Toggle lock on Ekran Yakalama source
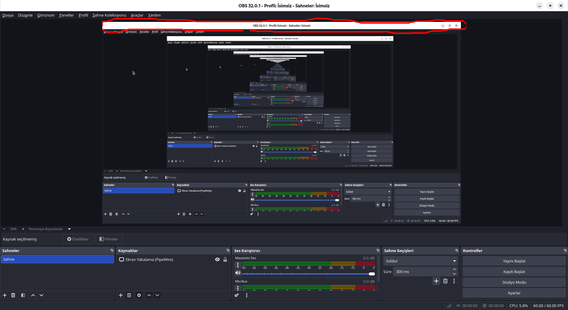This screenshot has height=310, width=568. click(225, 259)
